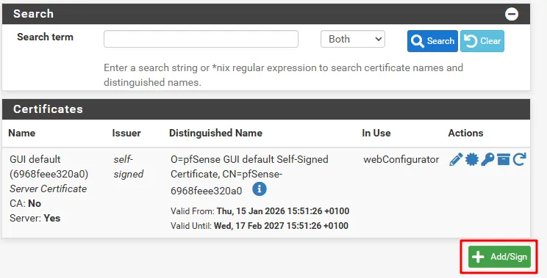Click the Server: Yes text
Viewport: 547px width, 278px height.
coord(35,218)
